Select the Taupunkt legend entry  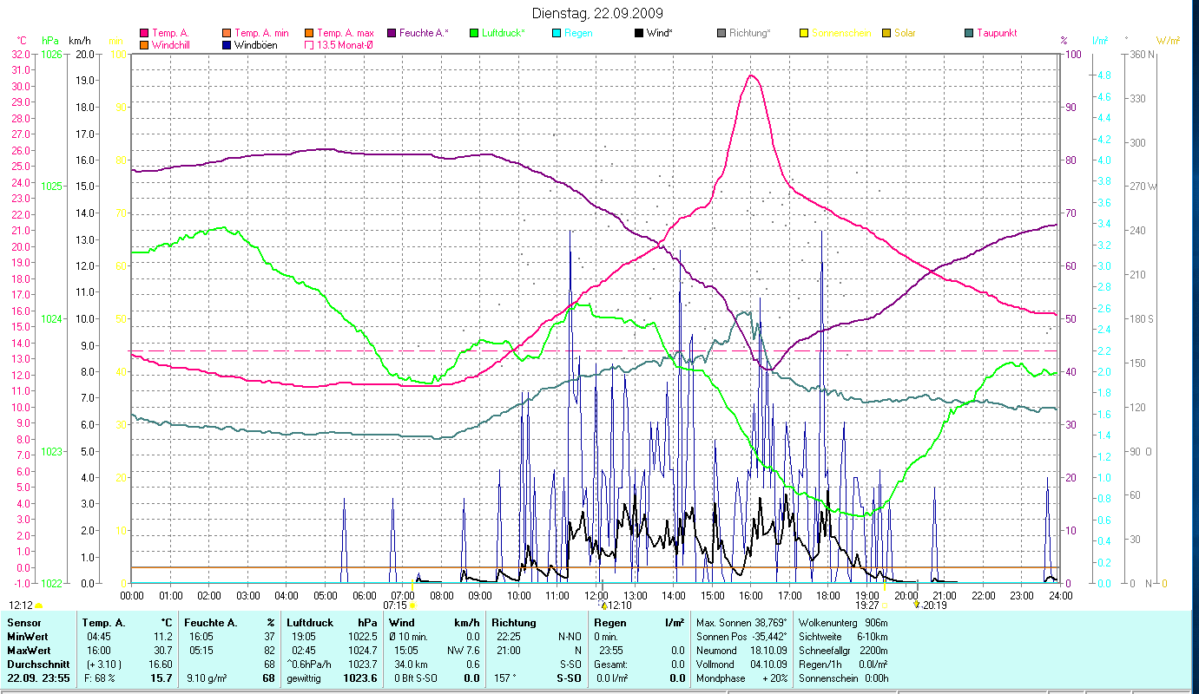click(x=996, y=33)
